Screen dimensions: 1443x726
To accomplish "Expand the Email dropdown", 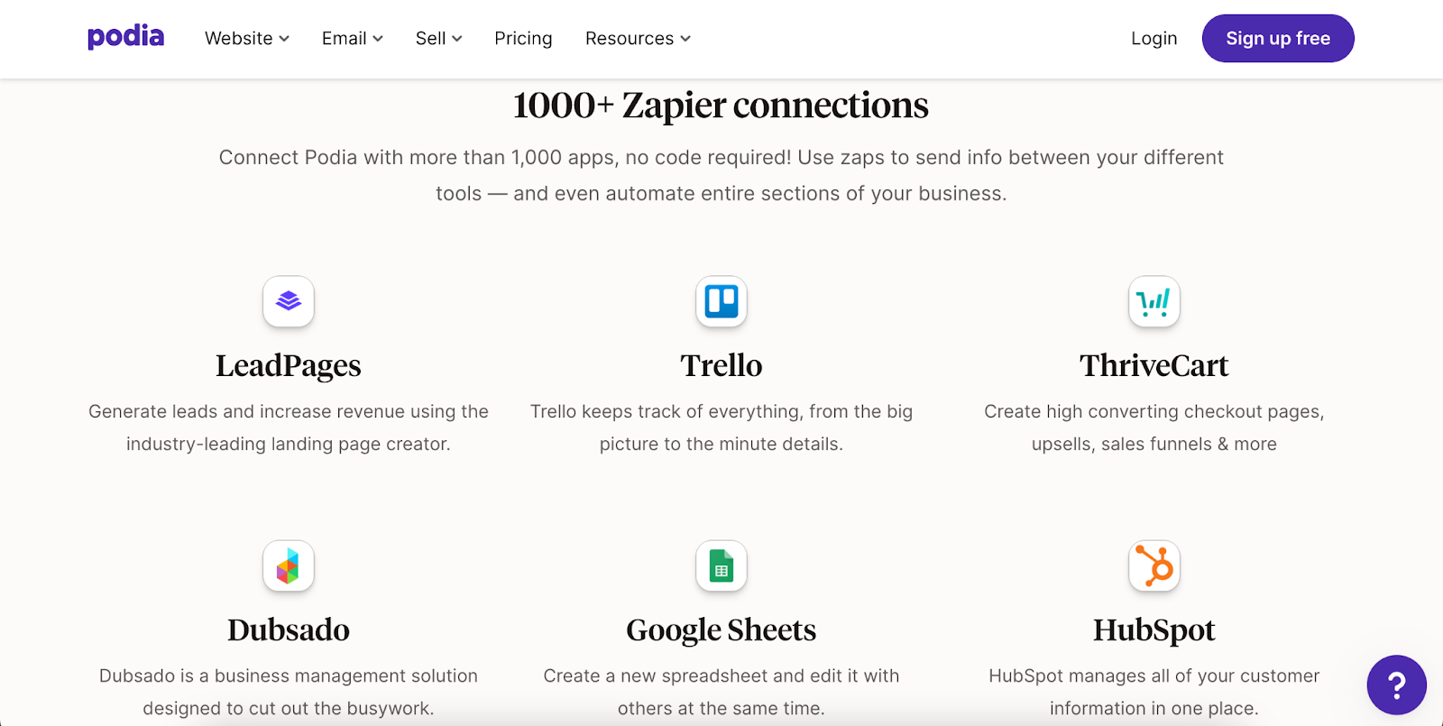I will coord(351,38).
